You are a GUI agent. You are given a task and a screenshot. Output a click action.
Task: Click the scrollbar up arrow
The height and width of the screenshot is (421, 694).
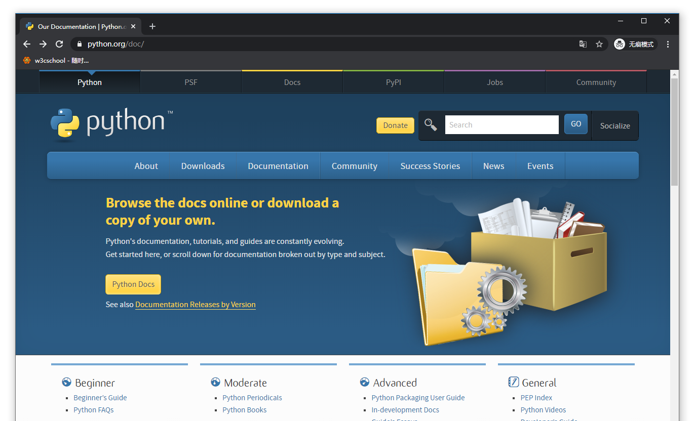[674, 74]
